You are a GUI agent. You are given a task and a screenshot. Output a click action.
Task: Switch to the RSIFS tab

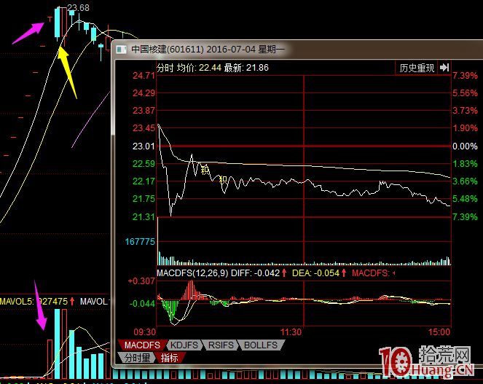221,345
